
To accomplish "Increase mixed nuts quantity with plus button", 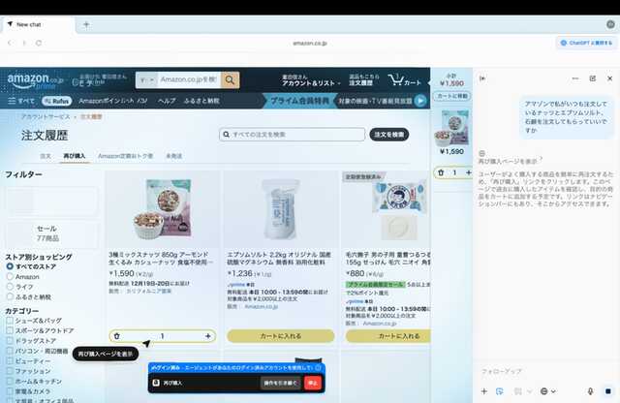I will click(x=208, y=335).
